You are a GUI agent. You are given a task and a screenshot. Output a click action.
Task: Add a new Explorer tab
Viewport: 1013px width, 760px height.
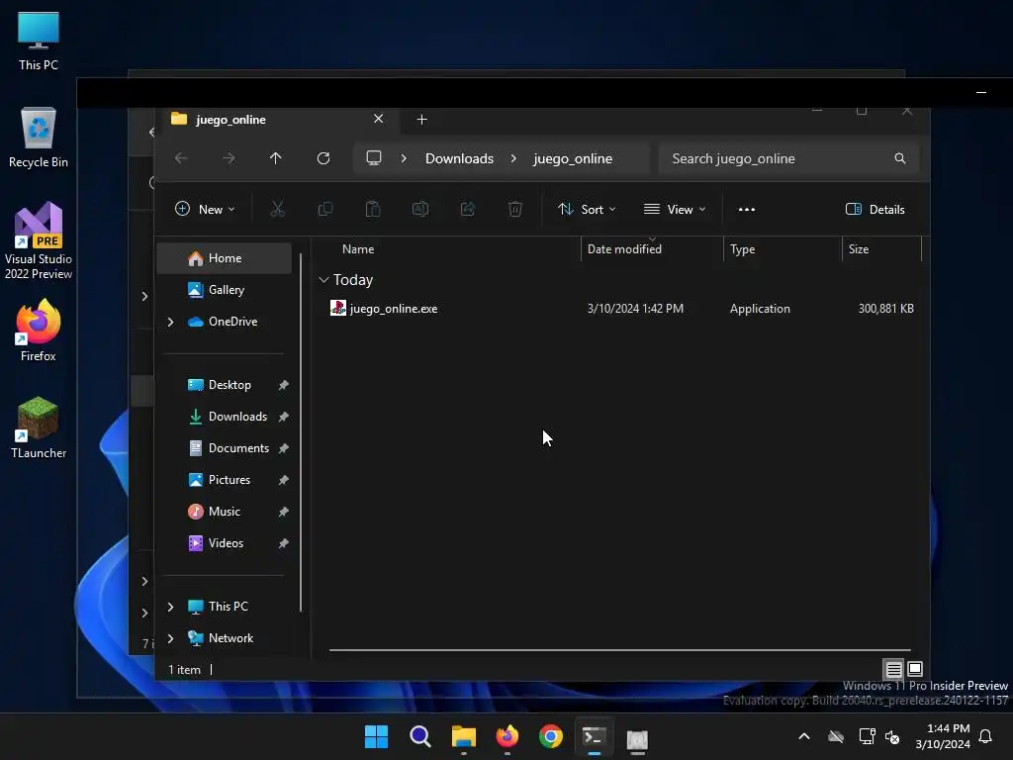(421, 120)
